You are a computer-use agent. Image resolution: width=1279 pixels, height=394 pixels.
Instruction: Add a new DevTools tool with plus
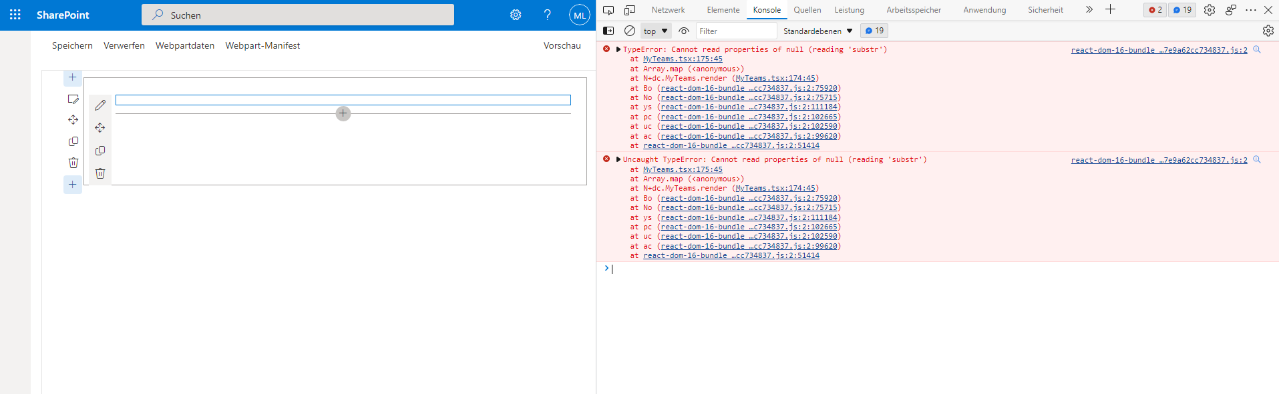point(1110,9)
